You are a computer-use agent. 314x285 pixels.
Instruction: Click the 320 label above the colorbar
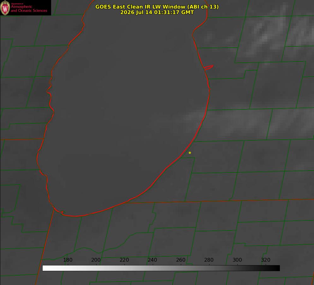(266, 260)
